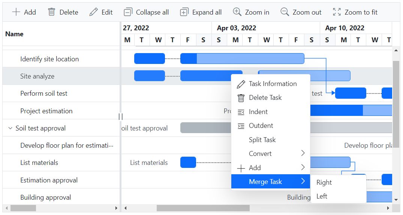Click the Soil test approval gray summary bar
The image size is (403, 215).
(205, 128)
